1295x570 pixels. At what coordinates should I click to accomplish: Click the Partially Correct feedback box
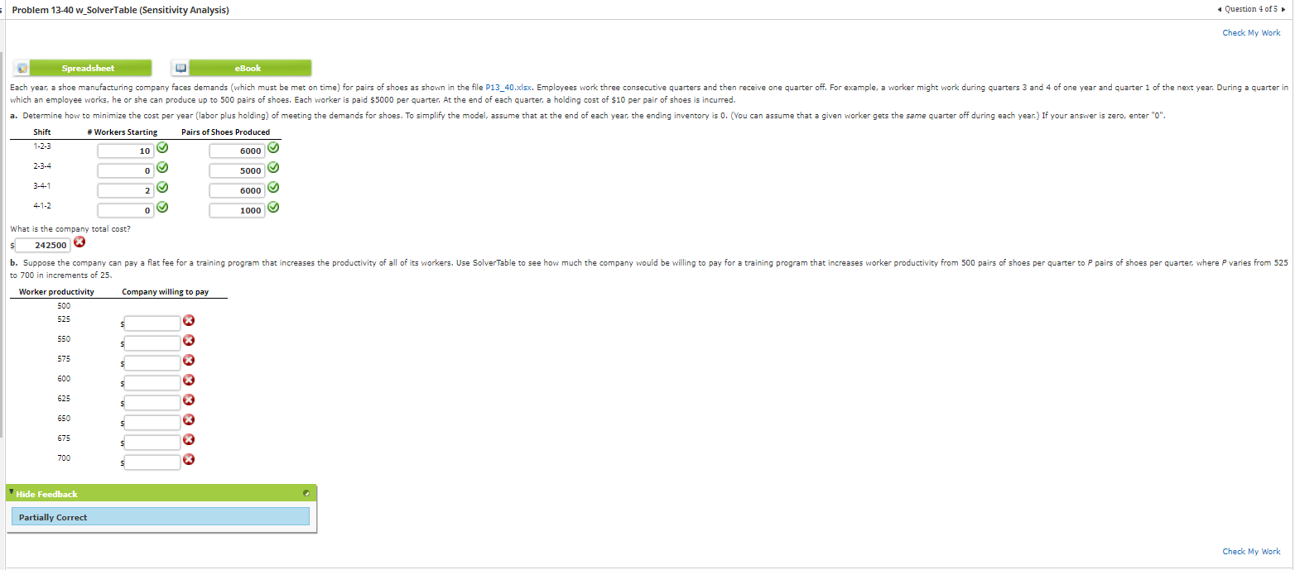point(161,517)
